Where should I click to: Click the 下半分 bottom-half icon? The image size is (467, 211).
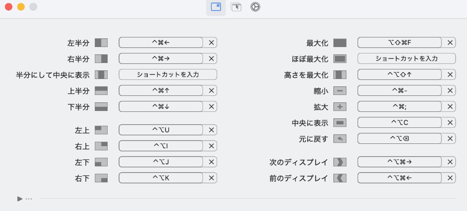pos(101,106)
